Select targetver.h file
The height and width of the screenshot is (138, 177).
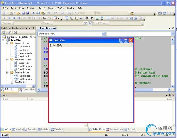point(25,53)
